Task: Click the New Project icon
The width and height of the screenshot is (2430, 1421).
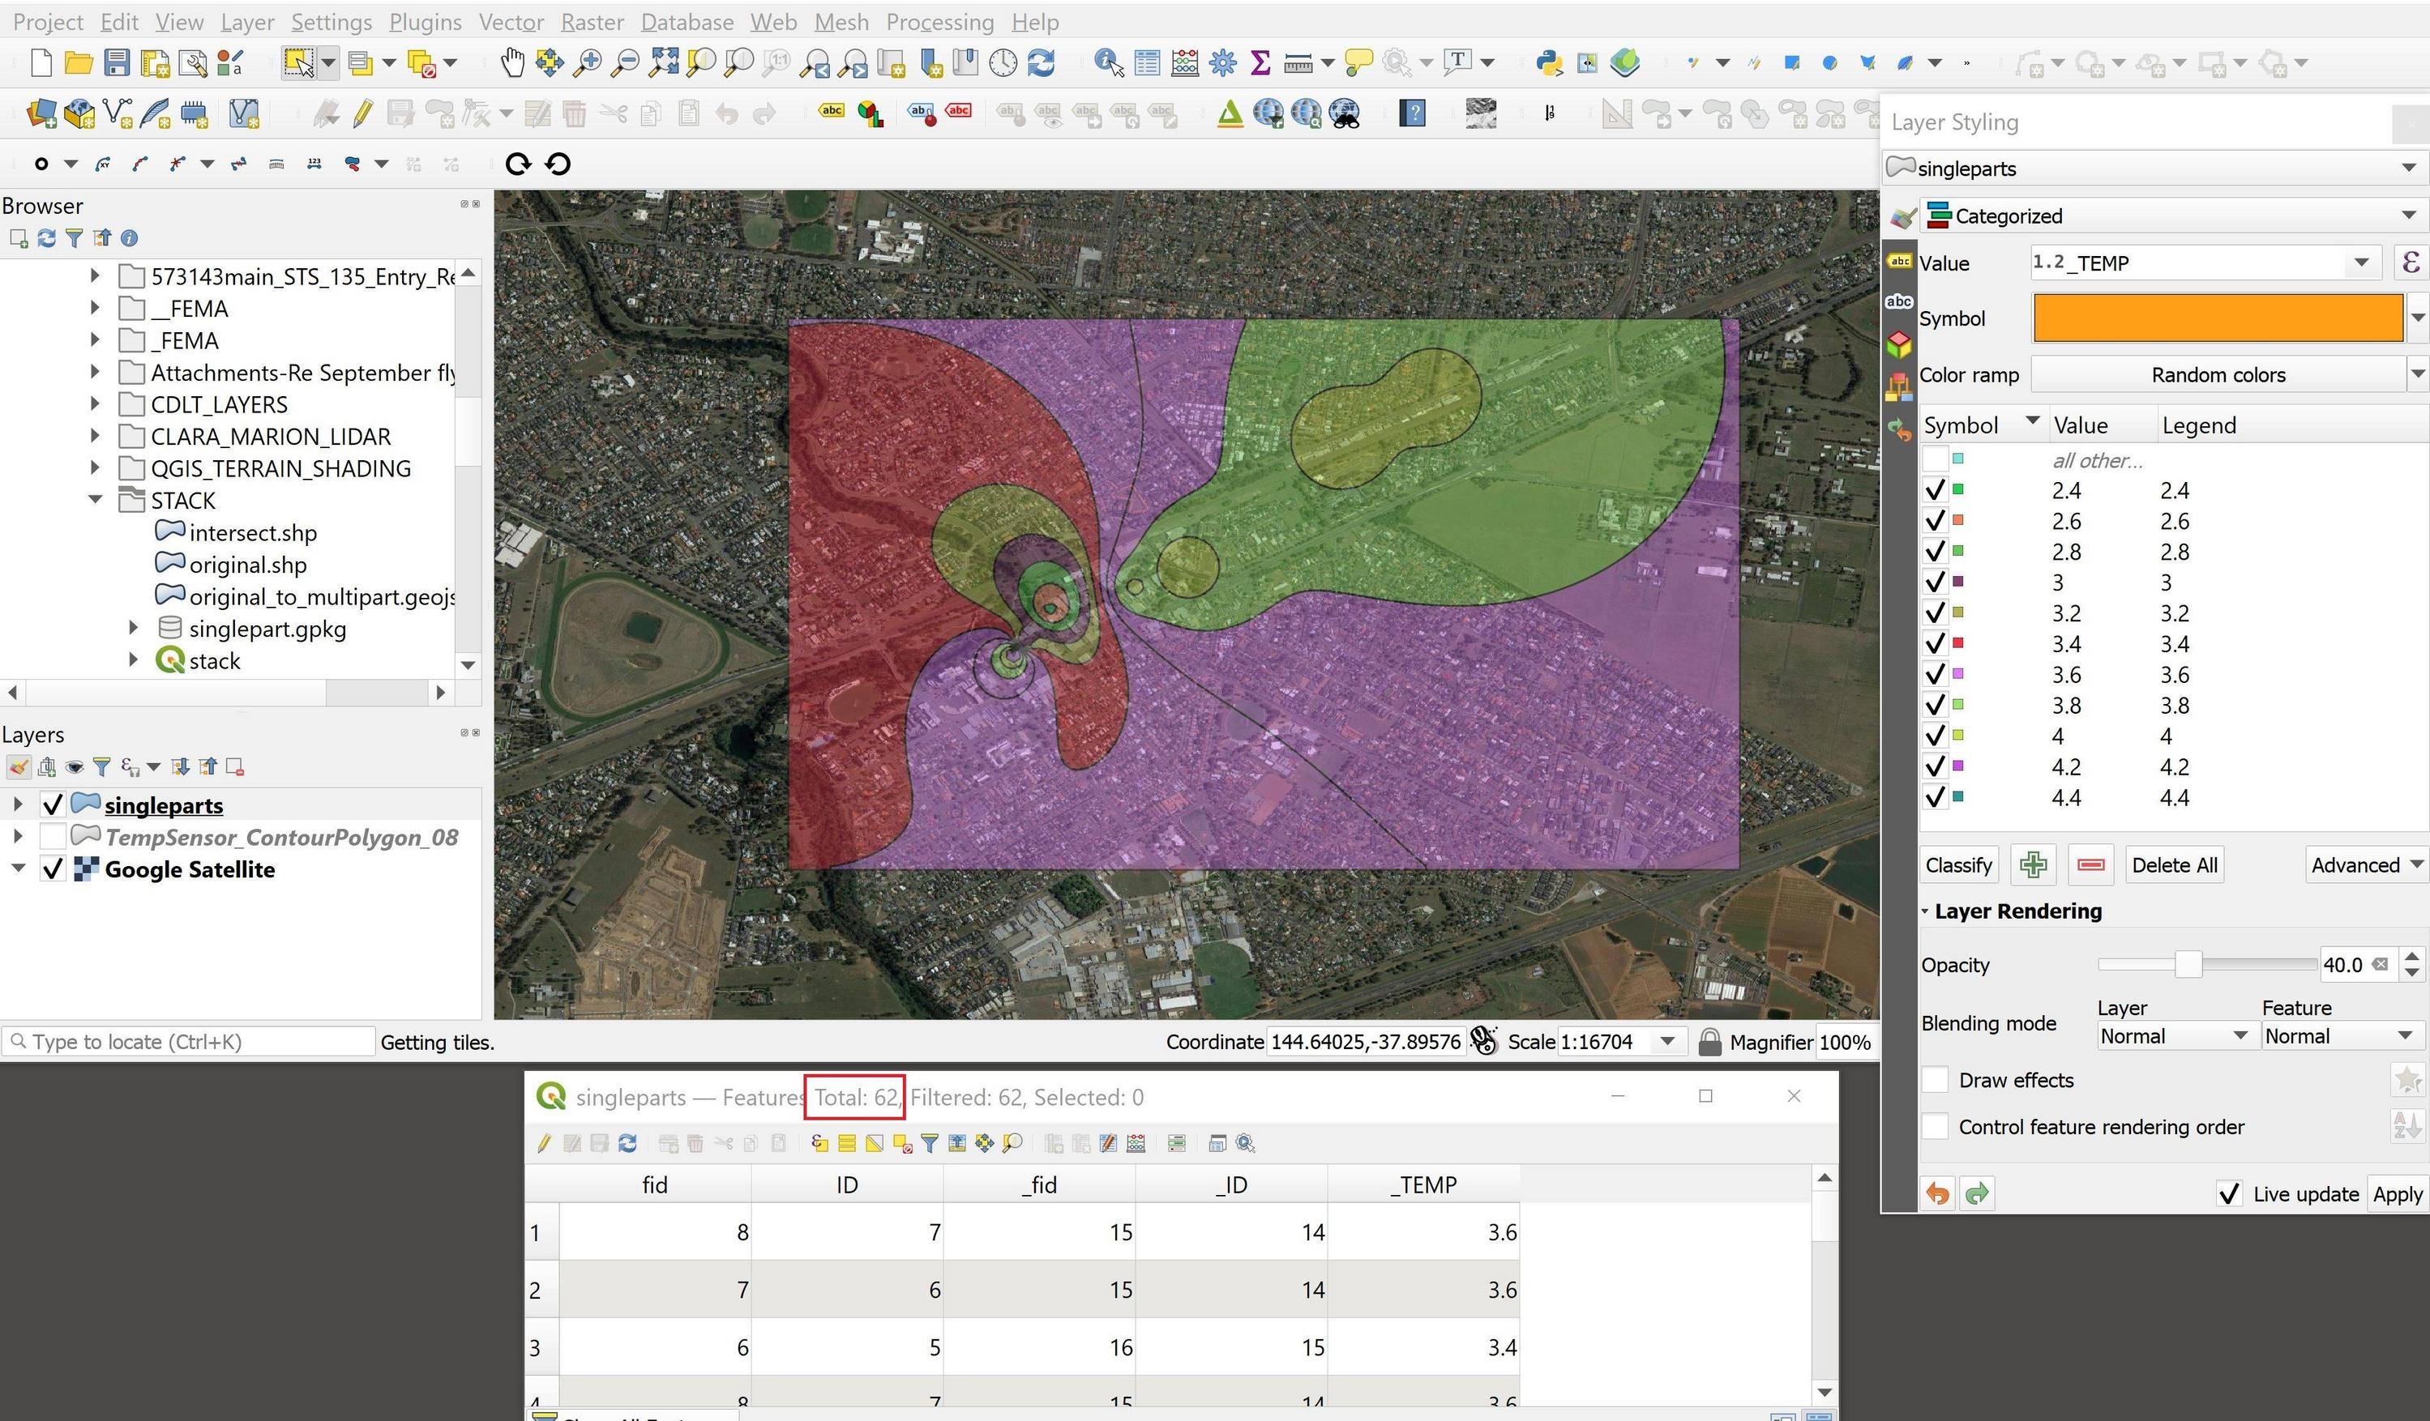Action: (41, 64)
